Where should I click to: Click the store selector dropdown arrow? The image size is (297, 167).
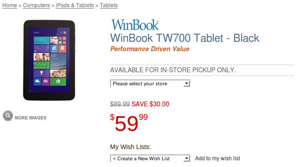186,83
